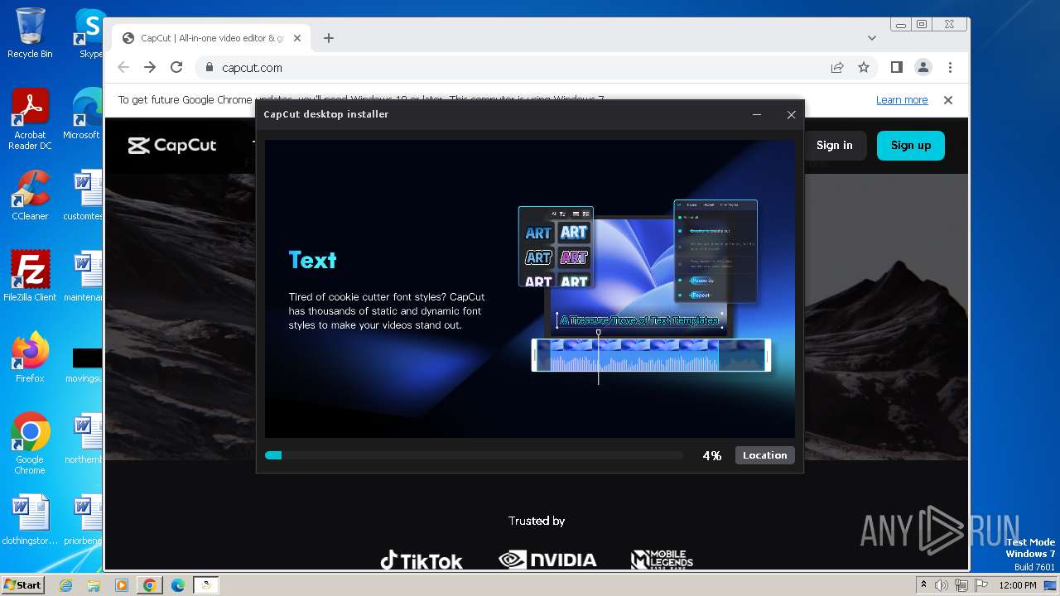1060x596 pixels.
Task: Click the network tray icon
Action: (x=961, y=585)
